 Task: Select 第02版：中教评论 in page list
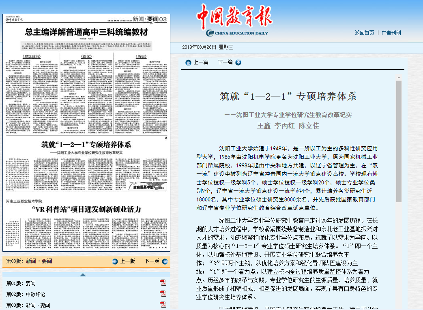point(26,294)
